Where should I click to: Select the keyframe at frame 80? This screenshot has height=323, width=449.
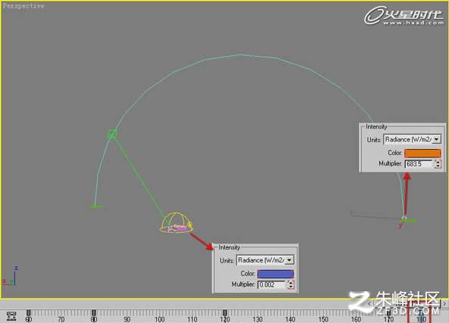94,312
